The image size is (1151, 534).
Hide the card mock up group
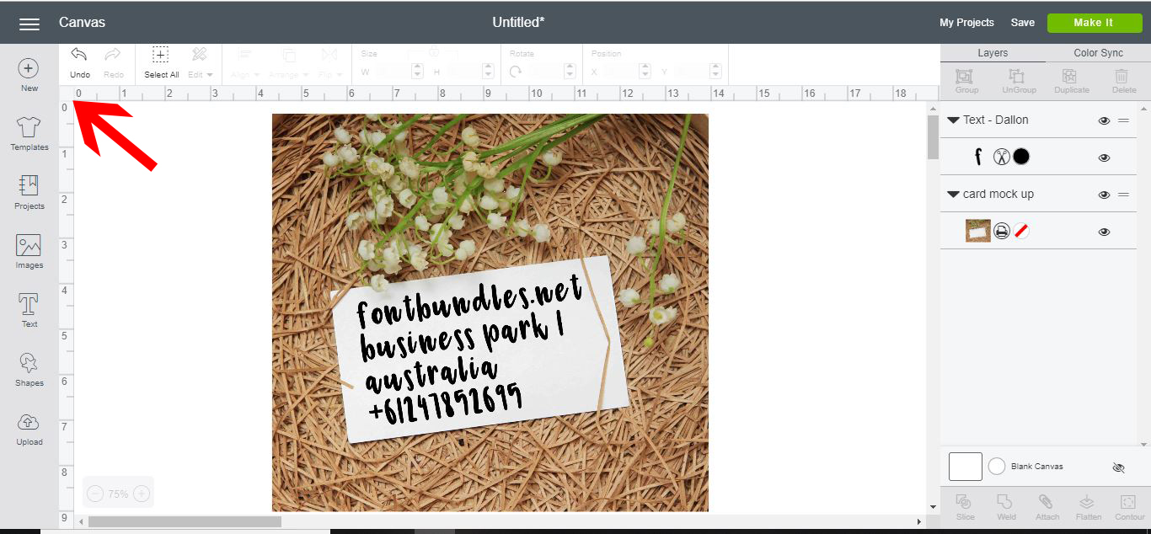click(x=1104, y=195)
